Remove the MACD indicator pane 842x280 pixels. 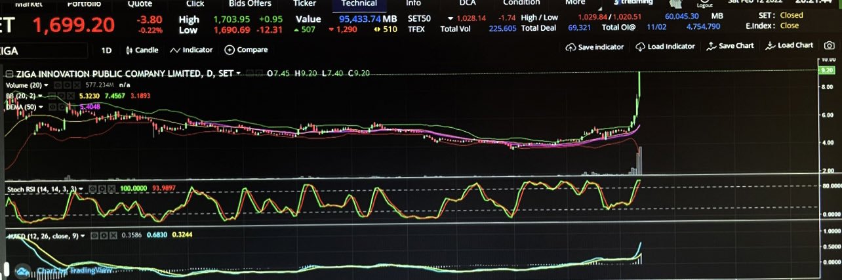pos(113,235)
